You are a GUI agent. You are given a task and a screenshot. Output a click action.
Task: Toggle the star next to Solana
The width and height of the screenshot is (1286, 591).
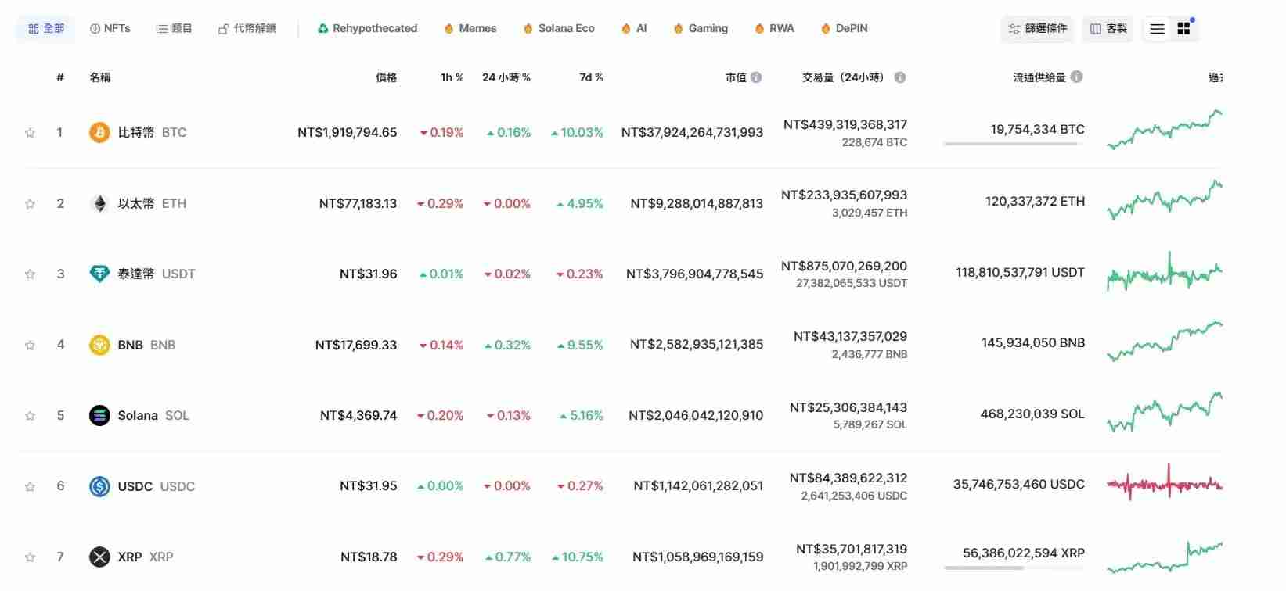tap(30, 415)
